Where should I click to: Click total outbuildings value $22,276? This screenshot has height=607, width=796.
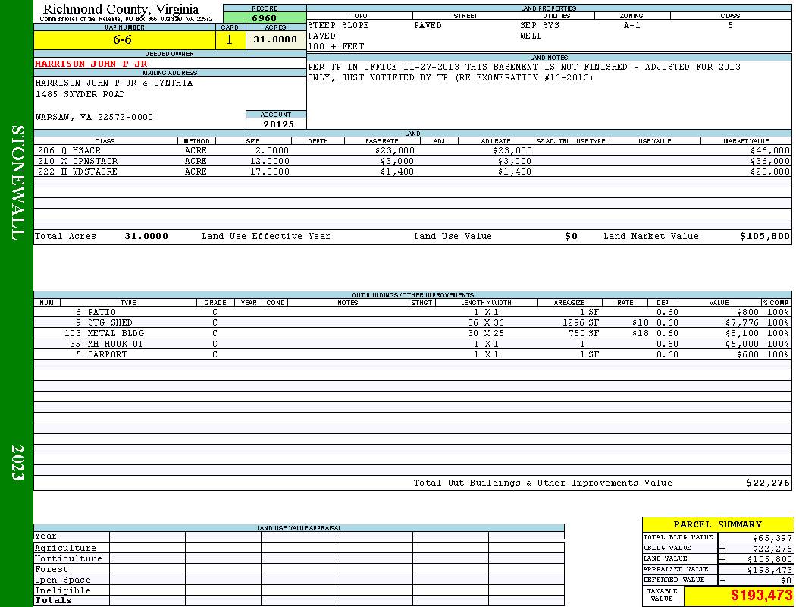(x=767, y=483)
